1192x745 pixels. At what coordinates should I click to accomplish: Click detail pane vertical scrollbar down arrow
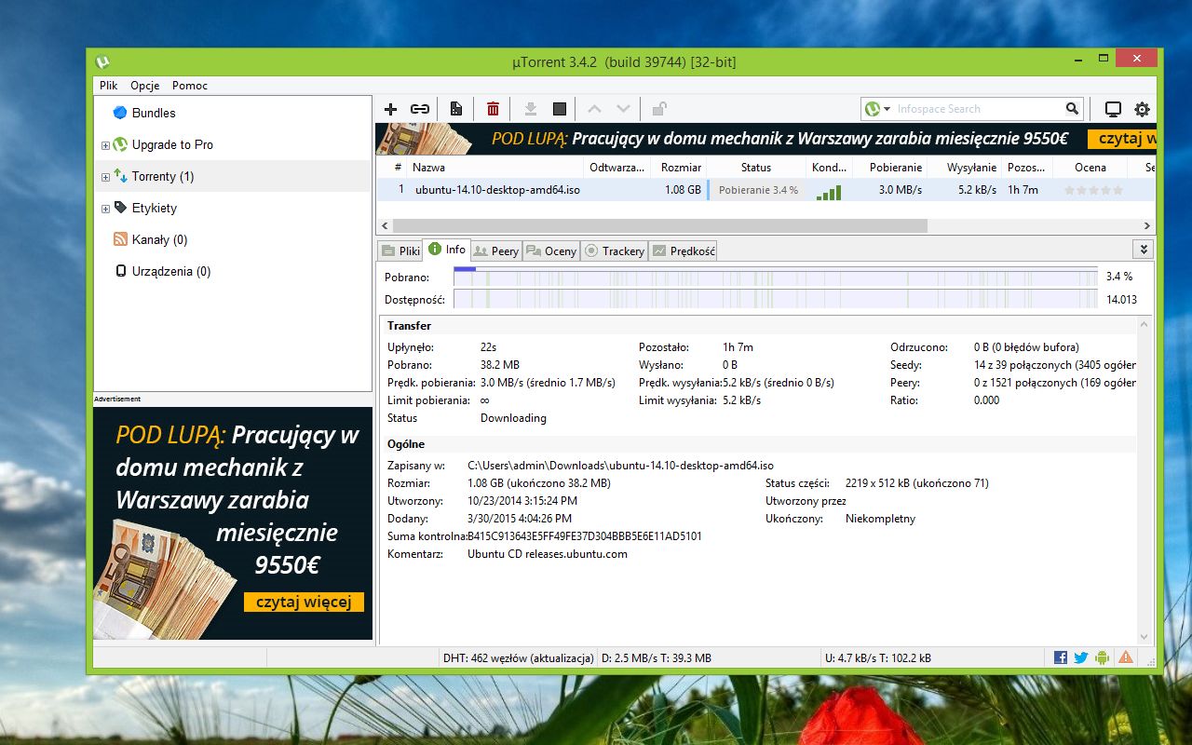click(x=1145, y=638)
